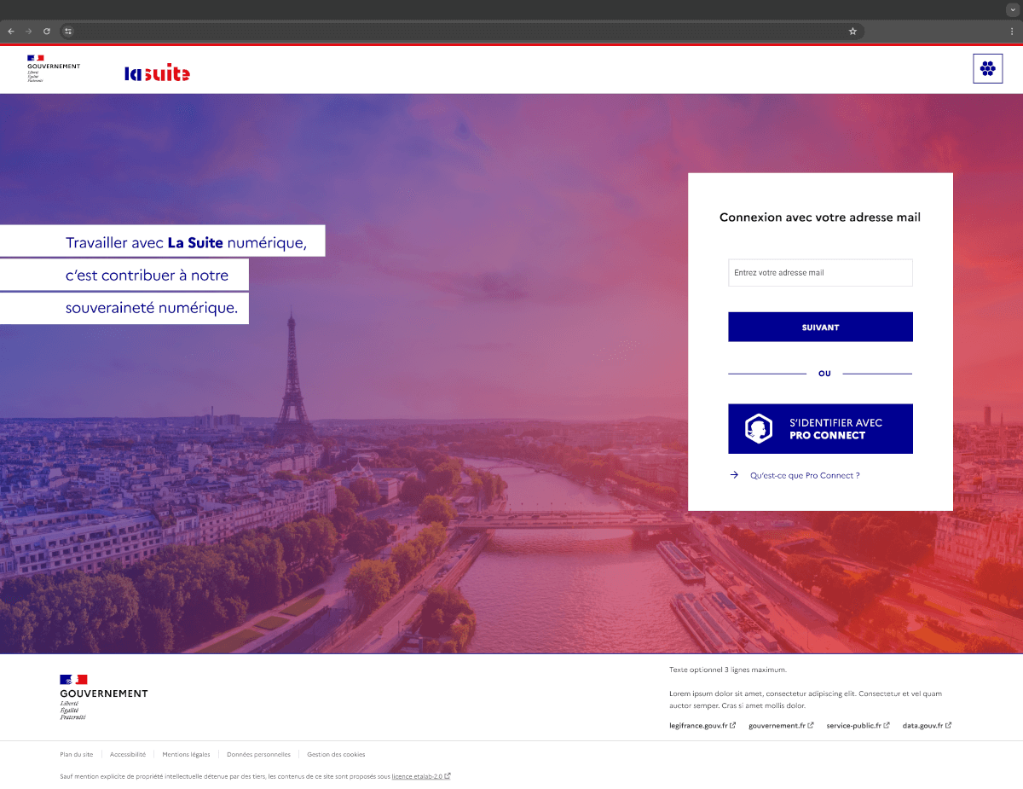The image size is (1023, 789).
Task: Click the browser forward arrow
Action: 29,32
